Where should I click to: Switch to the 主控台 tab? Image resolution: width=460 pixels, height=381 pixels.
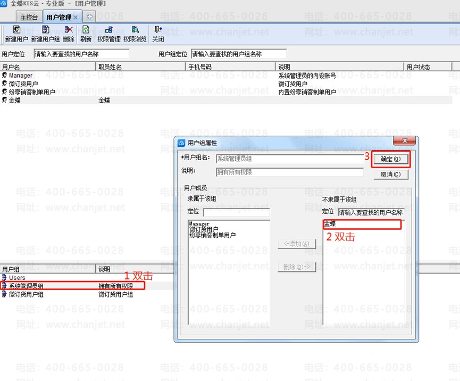[30, 18]
